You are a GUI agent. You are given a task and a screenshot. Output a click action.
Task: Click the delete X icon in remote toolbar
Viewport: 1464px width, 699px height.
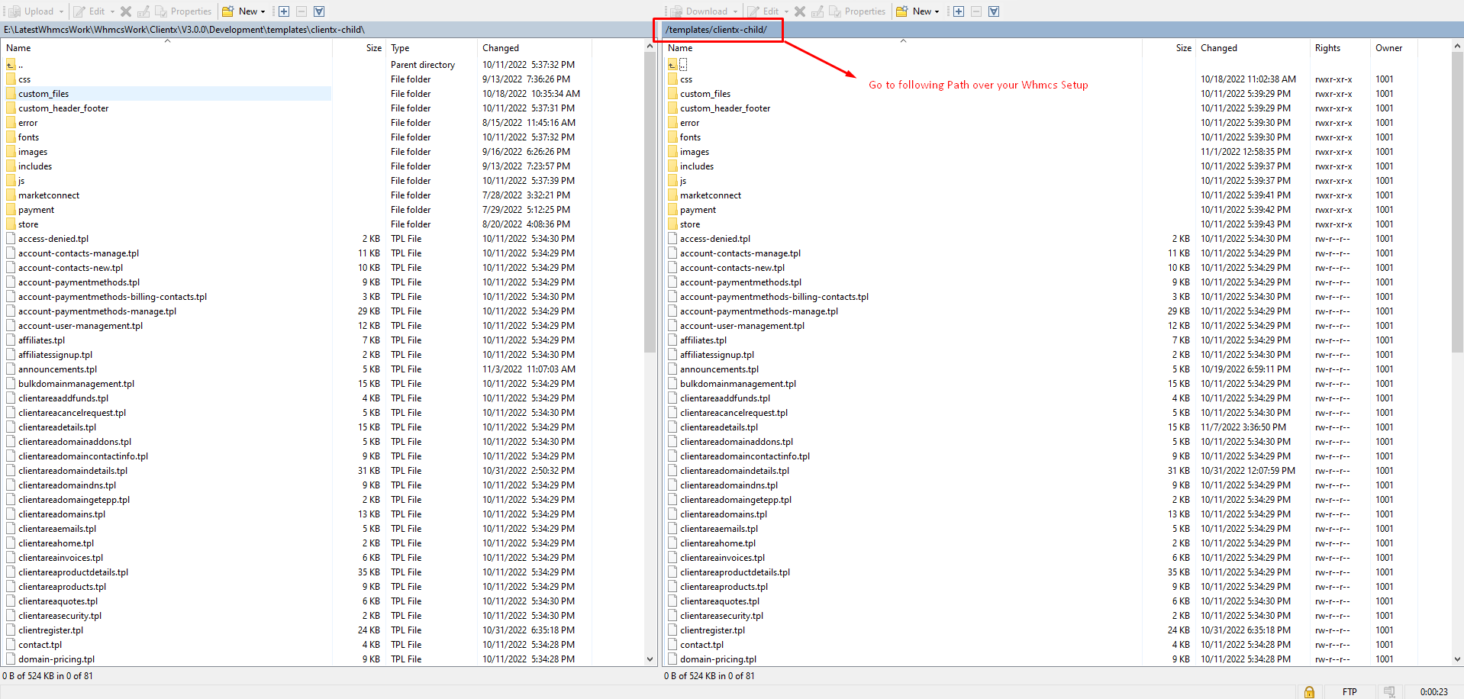800,11
